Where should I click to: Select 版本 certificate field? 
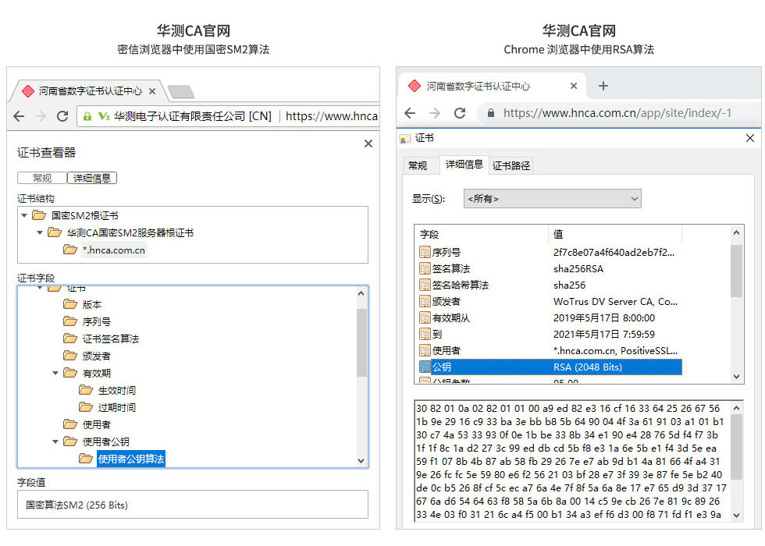tap(92, 305)
